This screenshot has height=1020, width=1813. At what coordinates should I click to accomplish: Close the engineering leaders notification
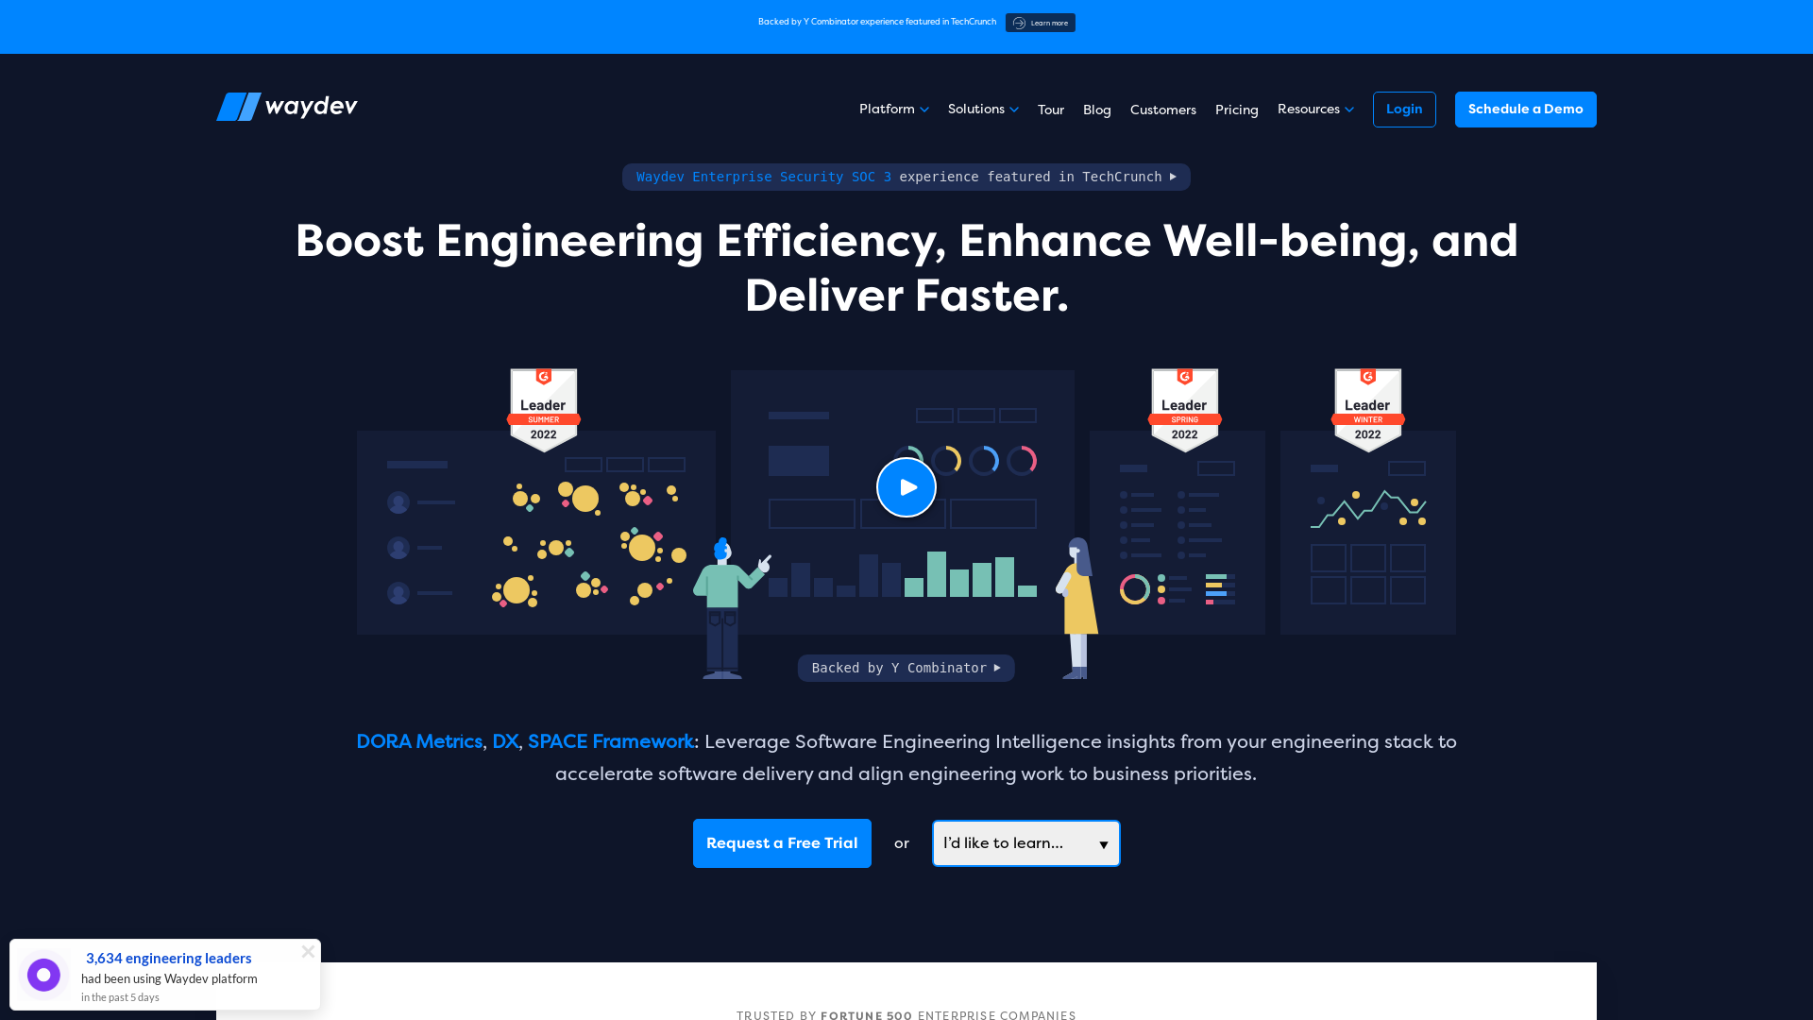point(308,950)
